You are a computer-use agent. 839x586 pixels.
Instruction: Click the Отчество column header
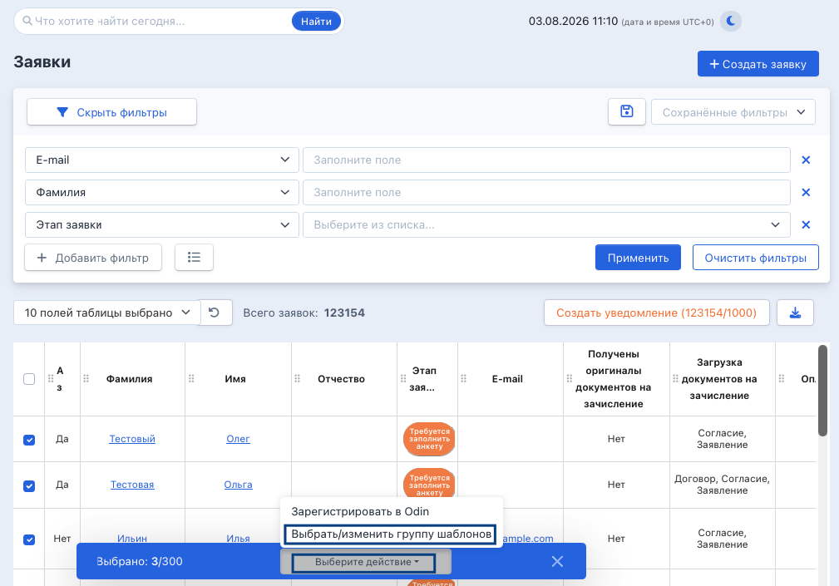[342, 379]
